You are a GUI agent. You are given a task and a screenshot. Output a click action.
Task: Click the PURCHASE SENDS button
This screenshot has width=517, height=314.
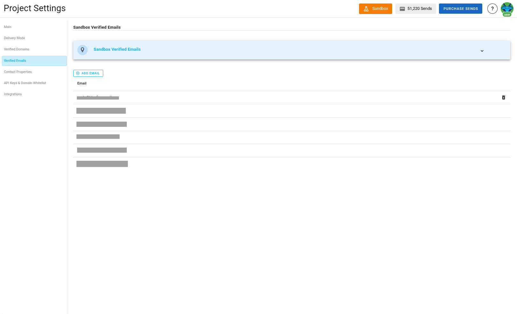460,9
